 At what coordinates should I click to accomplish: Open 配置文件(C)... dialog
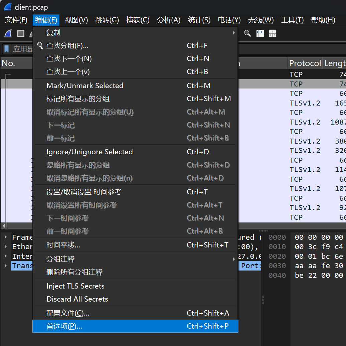click(x=135, y=313)
